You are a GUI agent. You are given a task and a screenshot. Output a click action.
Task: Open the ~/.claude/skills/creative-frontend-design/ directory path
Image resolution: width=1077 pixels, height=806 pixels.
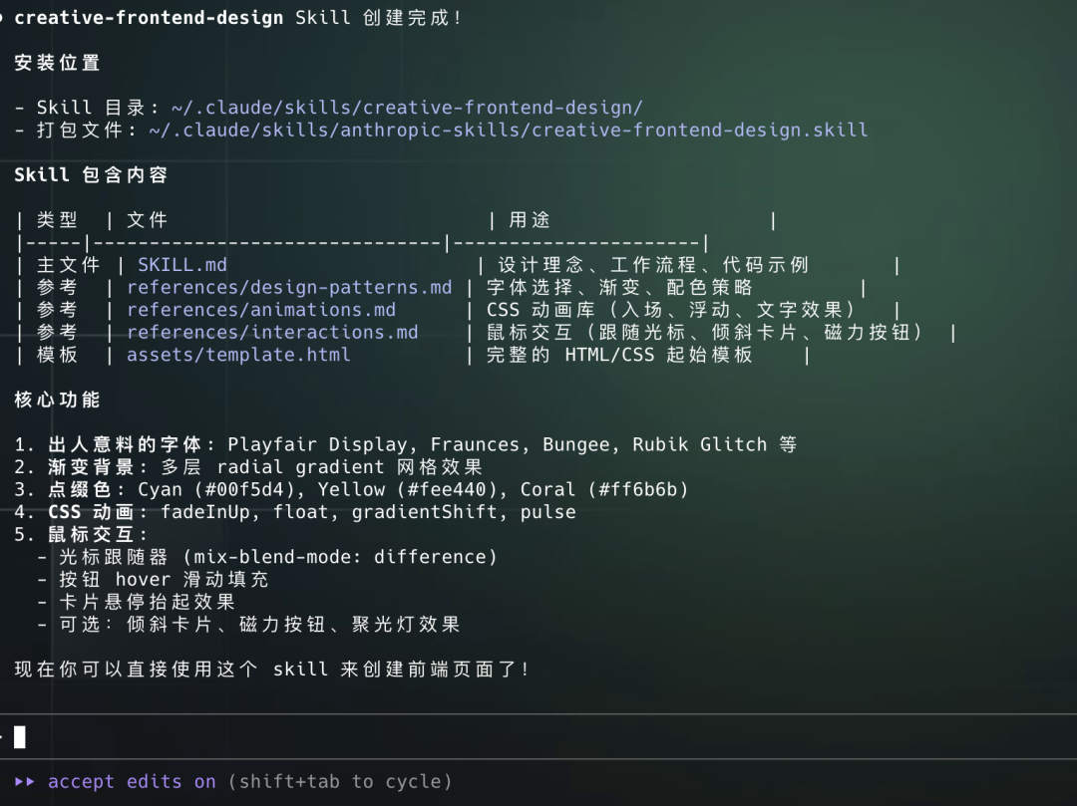(x=407, y=108)
